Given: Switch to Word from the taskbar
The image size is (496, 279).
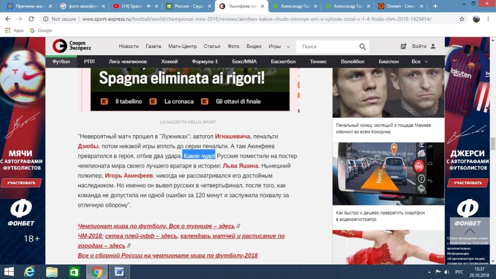Looking at the screenshot, I should [x=119, y=272].
